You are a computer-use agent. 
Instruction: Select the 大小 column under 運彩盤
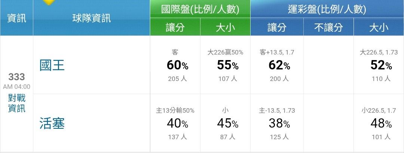coord(379,27)
